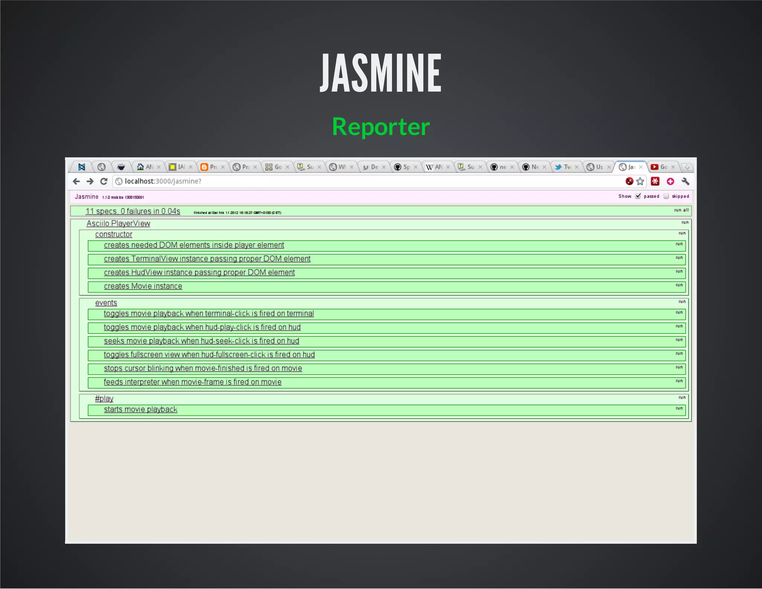Open creates TerminalView instance spec
This screenshot has height=589, width=762.
click(207, 259)
